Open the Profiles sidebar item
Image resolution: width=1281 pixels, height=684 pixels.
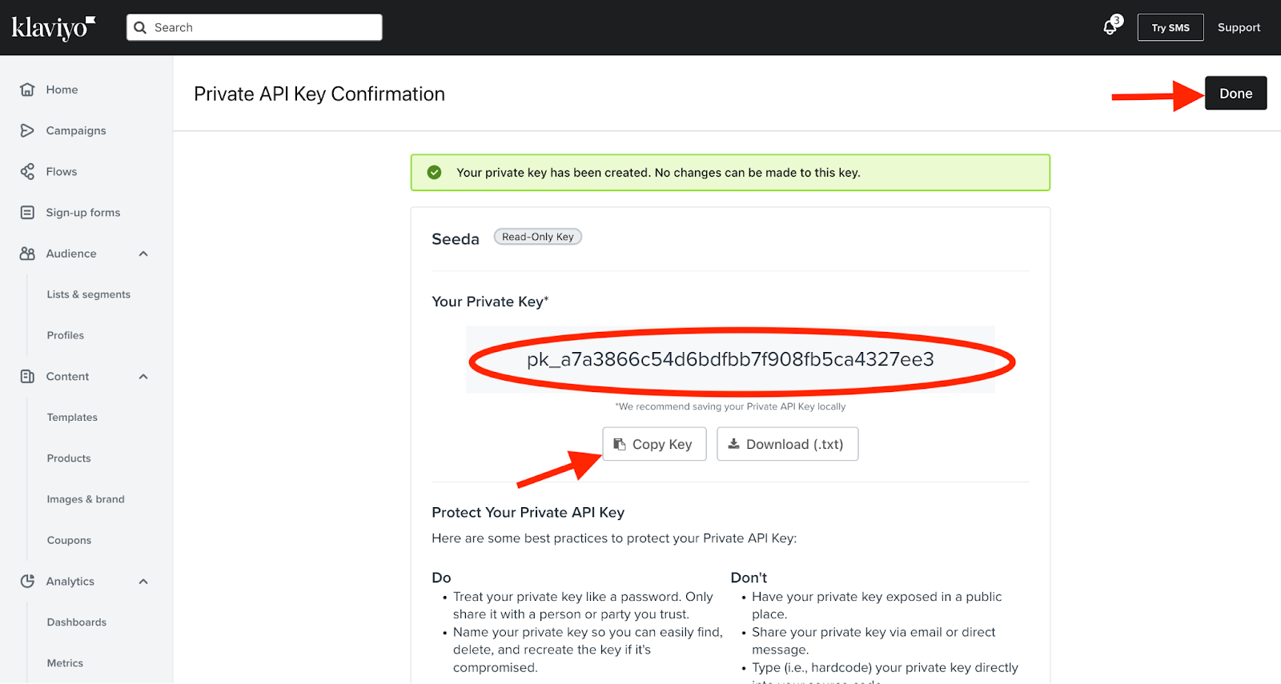point(65,335)
